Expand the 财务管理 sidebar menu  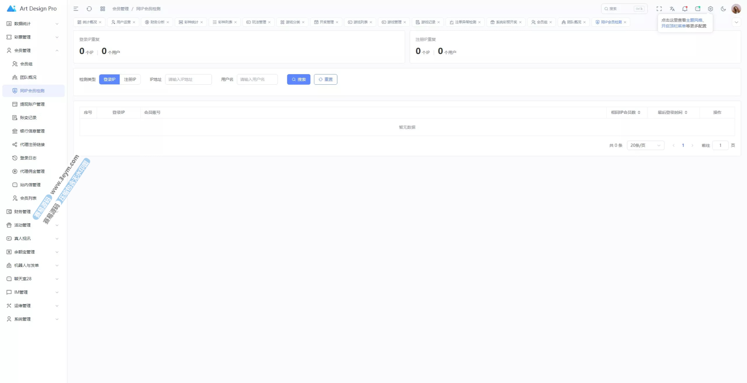(x=22, y=212)
